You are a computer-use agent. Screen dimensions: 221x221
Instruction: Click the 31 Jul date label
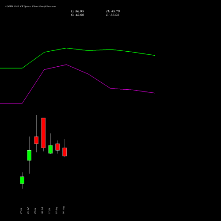click(x=50, y=211)
